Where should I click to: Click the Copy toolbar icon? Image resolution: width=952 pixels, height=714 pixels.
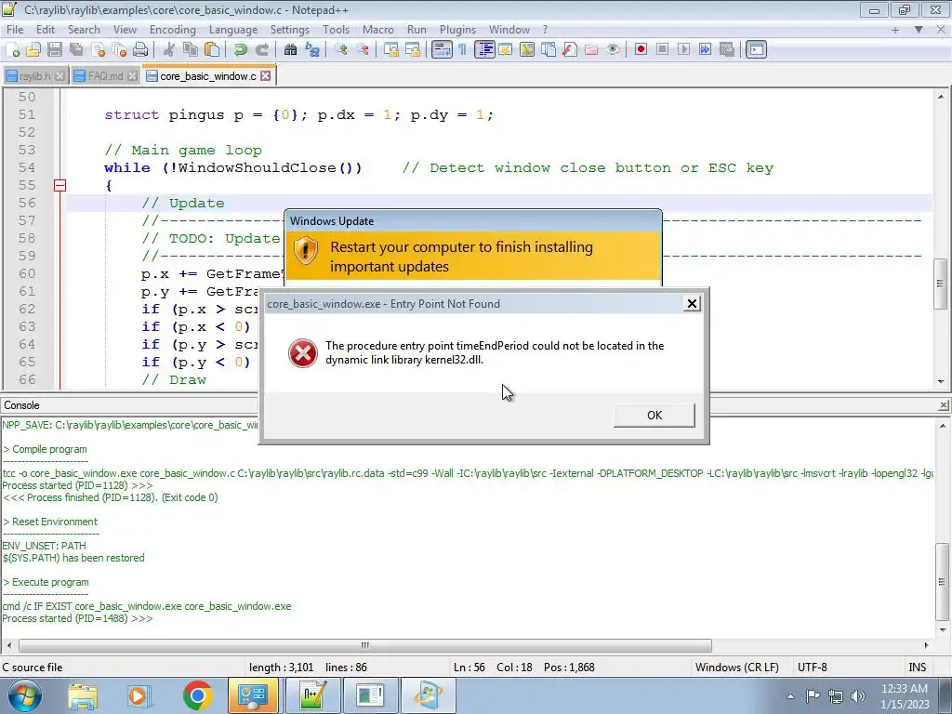[x=191, y=50]
